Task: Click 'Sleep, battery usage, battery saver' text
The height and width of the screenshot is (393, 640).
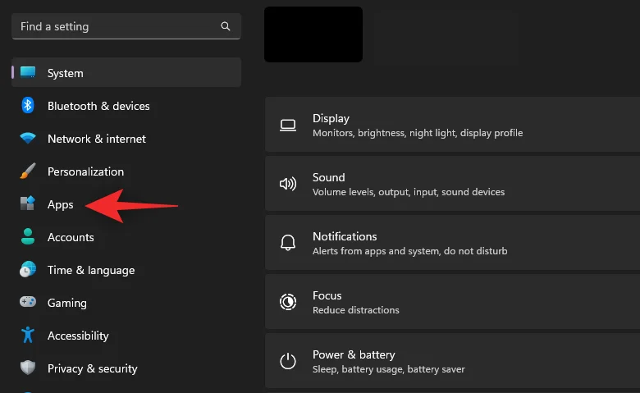Action: pyautogui.click(x=389, y=369)
